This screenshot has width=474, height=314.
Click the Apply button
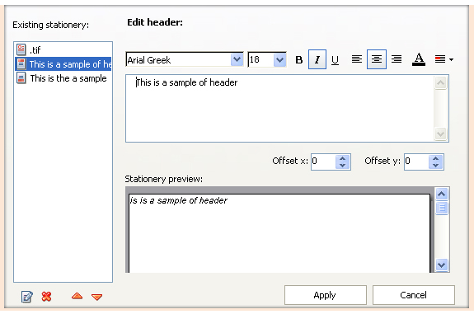[326, 295]
